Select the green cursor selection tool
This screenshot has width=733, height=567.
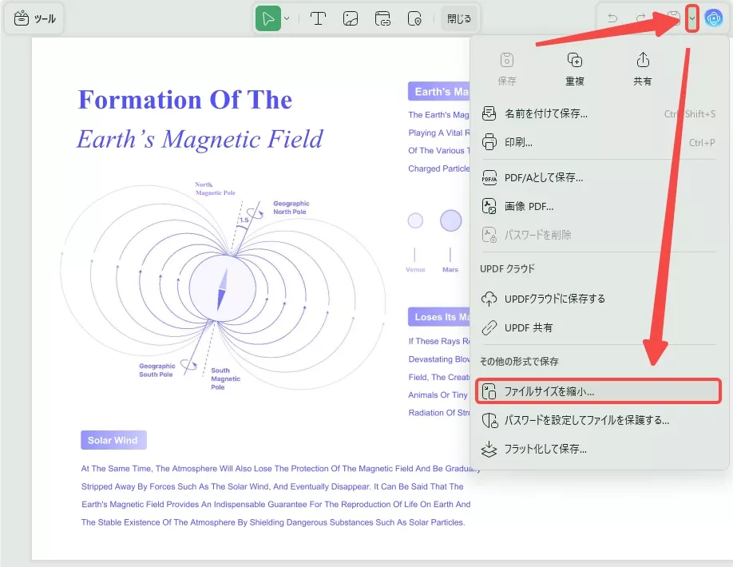(x=268, y=18)
